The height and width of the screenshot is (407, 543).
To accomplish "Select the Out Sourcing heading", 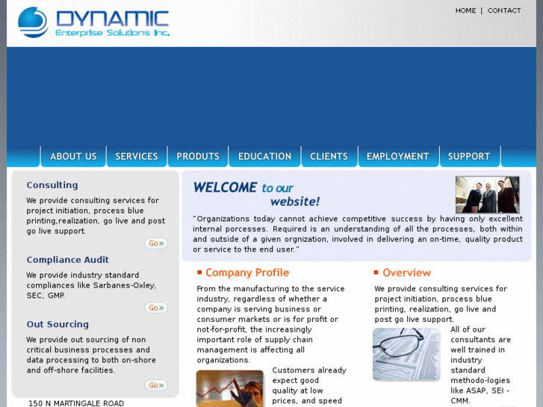I will [58, 324].
